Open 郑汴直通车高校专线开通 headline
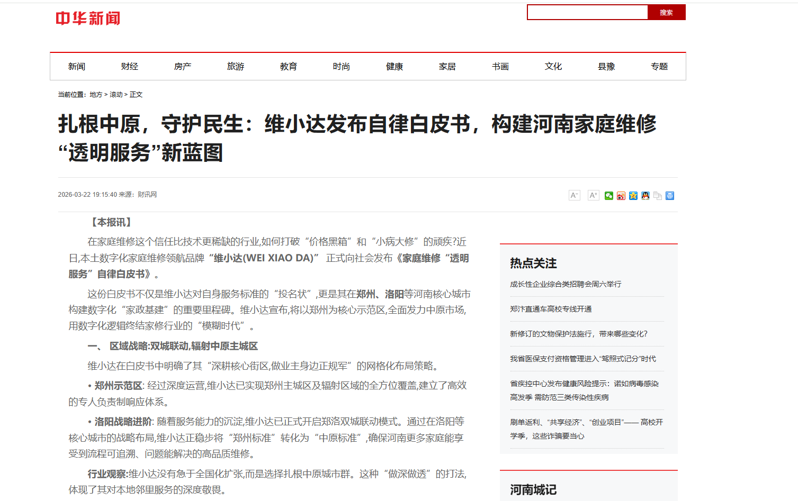Screen dimensions: 798x501 coord(551,309)
